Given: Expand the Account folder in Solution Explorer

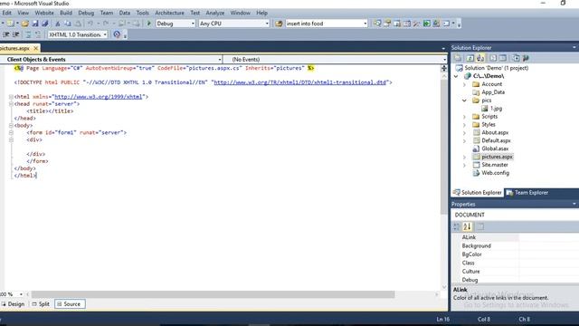Looking at the screenshot, I should pyautogui.click(x=464, y=84).
